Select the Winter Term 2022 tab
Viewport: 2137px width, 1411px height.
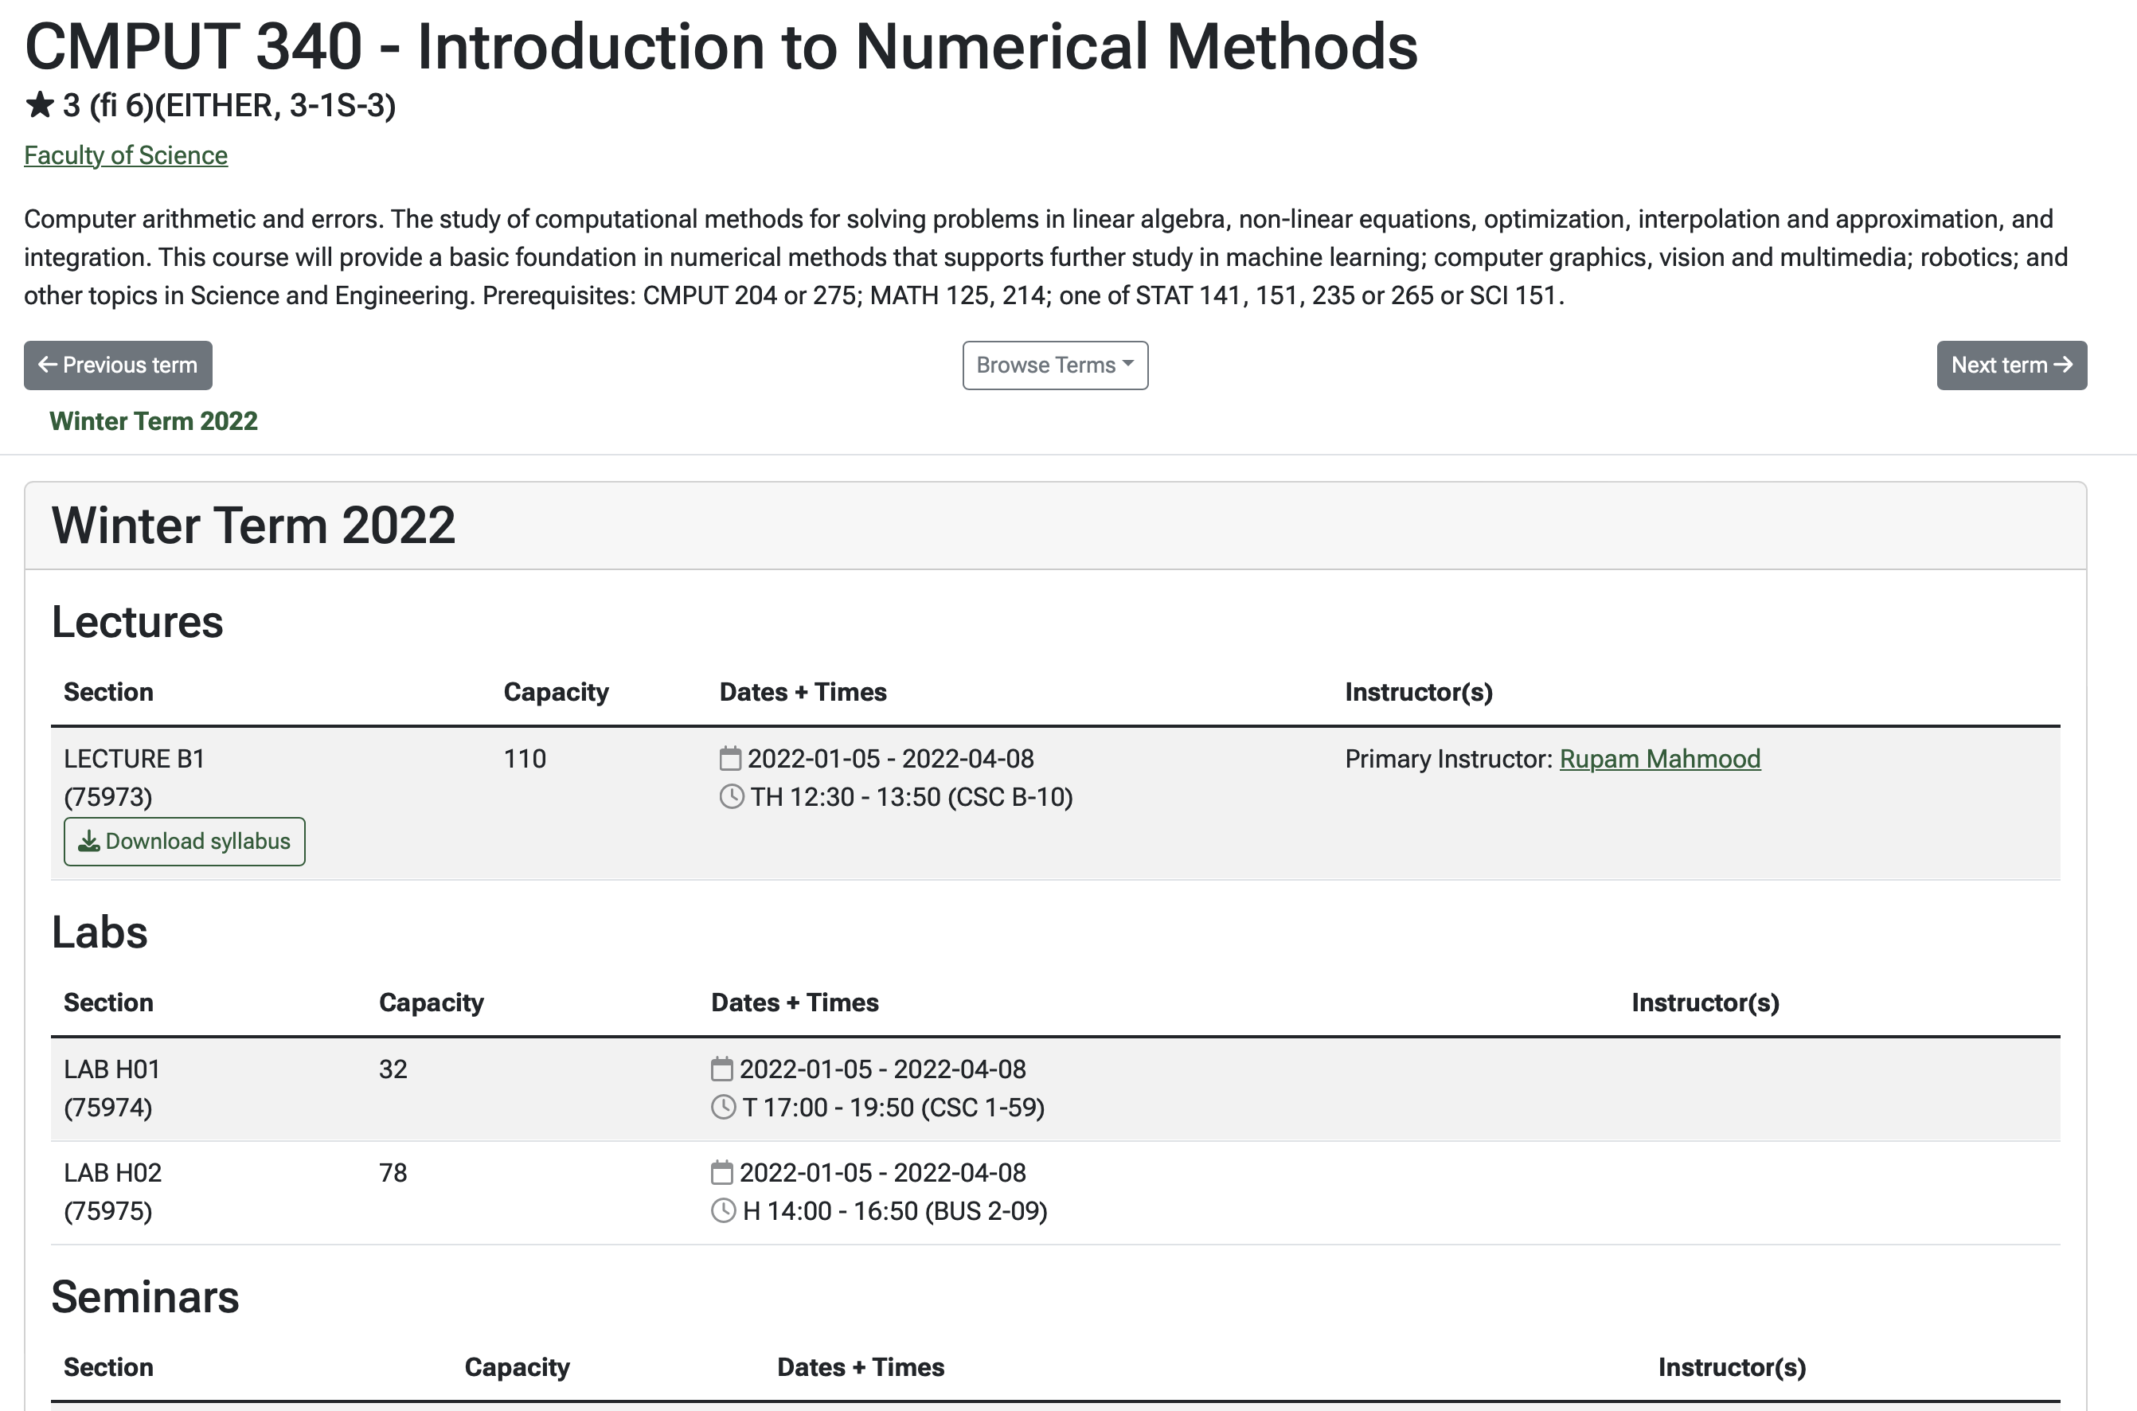153,421
